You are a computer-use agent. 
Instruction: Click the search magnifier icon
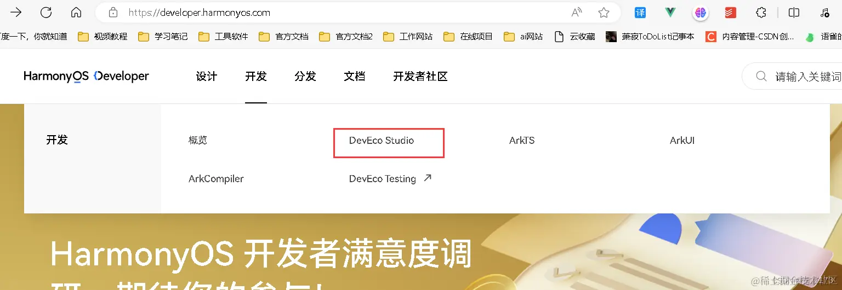[761, 76]
